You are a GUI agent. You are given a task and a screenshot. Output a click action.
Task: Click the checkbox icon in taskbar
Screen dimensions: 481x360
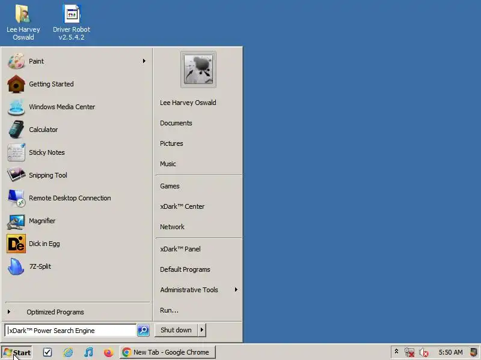pyautogui.click(x=47, y=352)
